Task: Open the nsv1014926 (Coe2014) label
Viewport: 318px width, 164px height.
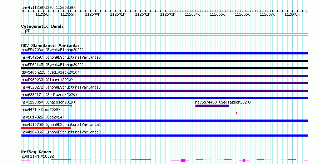Action: pyautogui.click(x=43, y=117)
